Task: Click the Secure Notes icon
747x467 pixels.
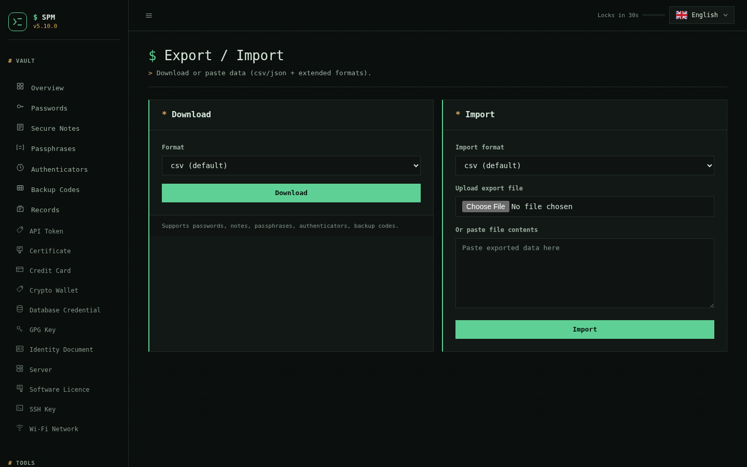Action: click(x=20, y=127)
